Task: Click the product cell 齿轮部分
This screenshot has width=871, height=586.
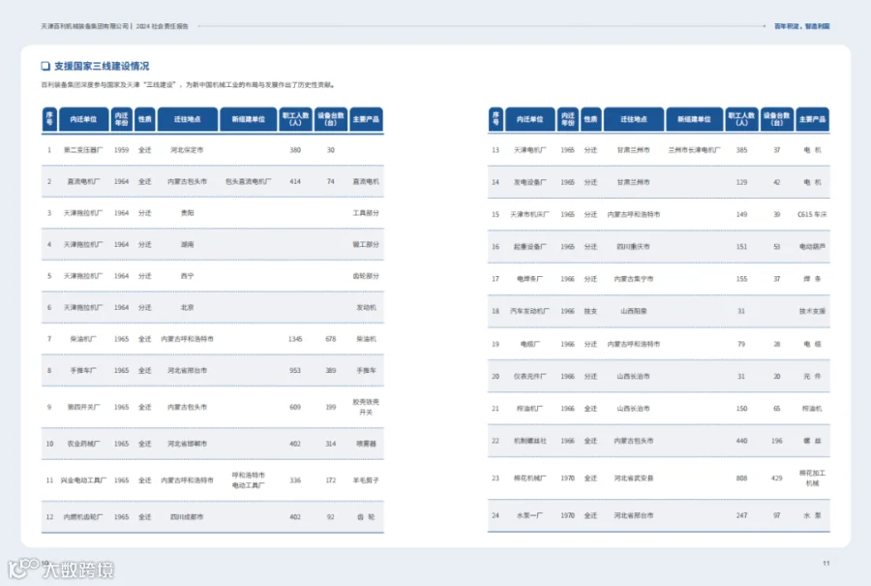Action: [x=366, y=276]
